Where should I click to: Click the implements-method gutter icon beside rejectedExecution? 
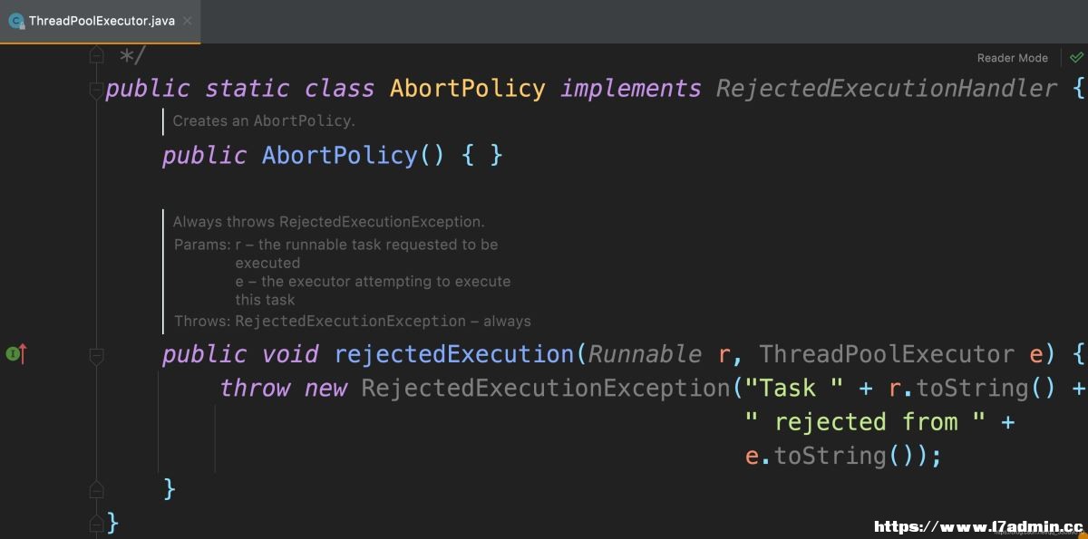point(16,353)
